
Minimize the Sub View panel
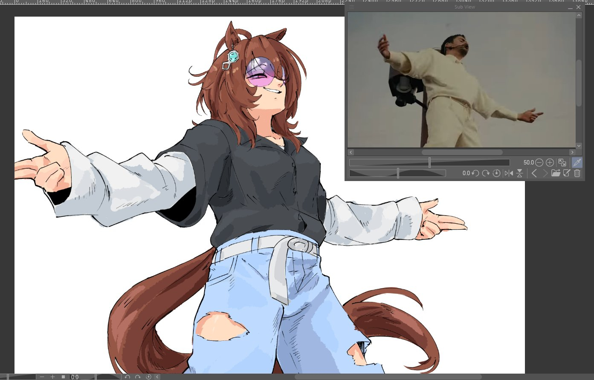click(570, 8)
